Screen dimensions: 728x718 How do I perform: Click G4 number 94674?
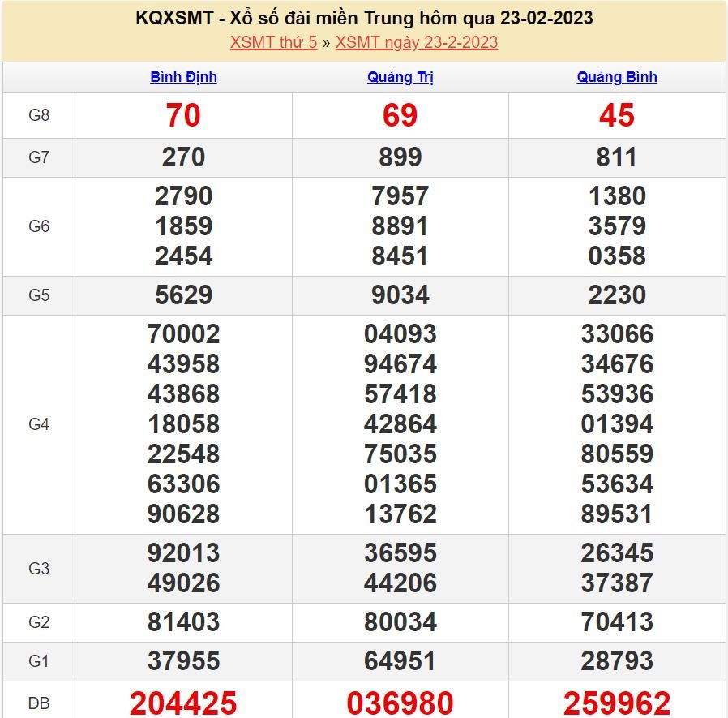pos(400,364)
